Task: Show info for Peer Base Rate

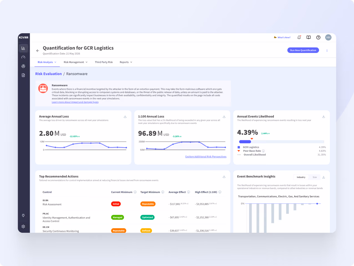Action: pos(263,151)
